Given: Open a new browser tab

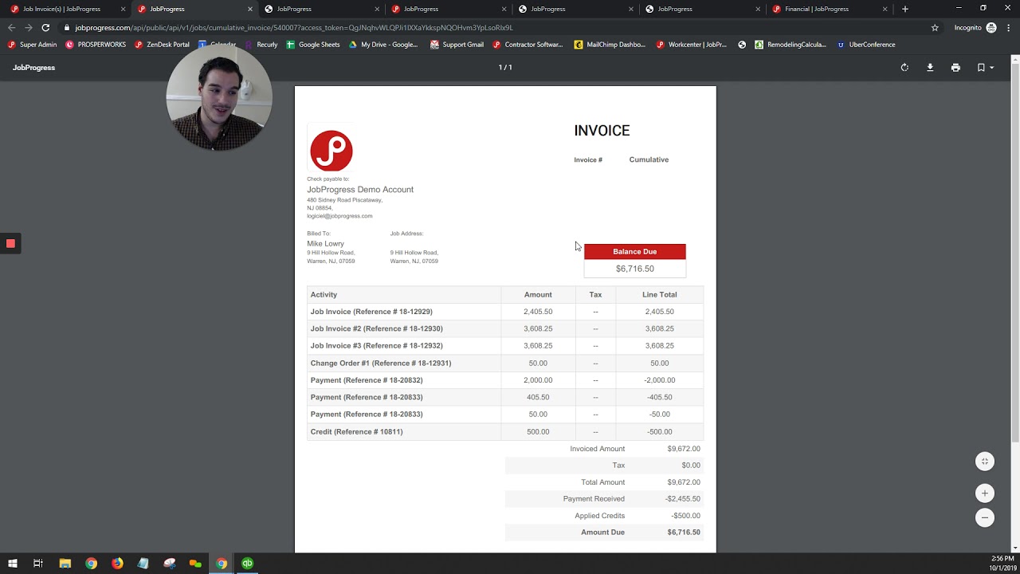Looking at the screenshot, I should [x=904, y=9].
